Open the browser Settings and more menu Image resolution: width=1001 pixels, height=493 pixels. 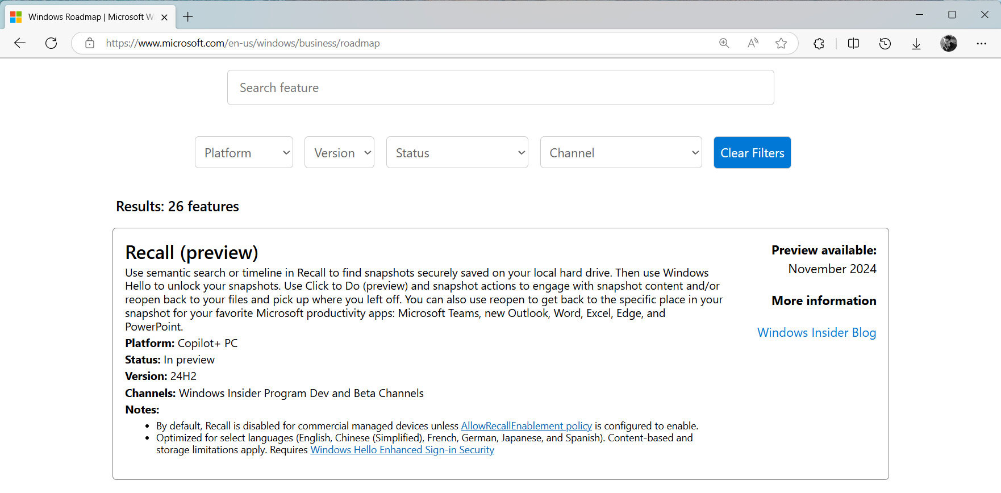(981, 43)
